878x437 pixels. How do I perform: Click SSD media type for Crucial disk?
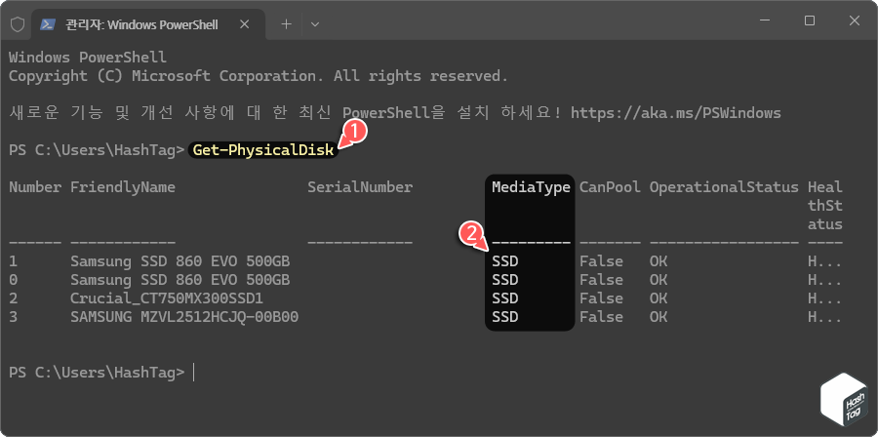(505, 298)
